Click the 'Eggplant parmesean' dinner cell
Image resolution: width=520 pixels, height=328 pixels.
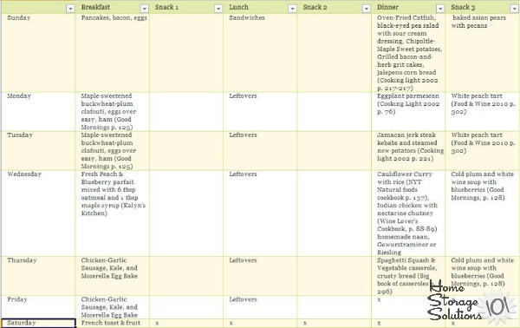click(408, 112)
